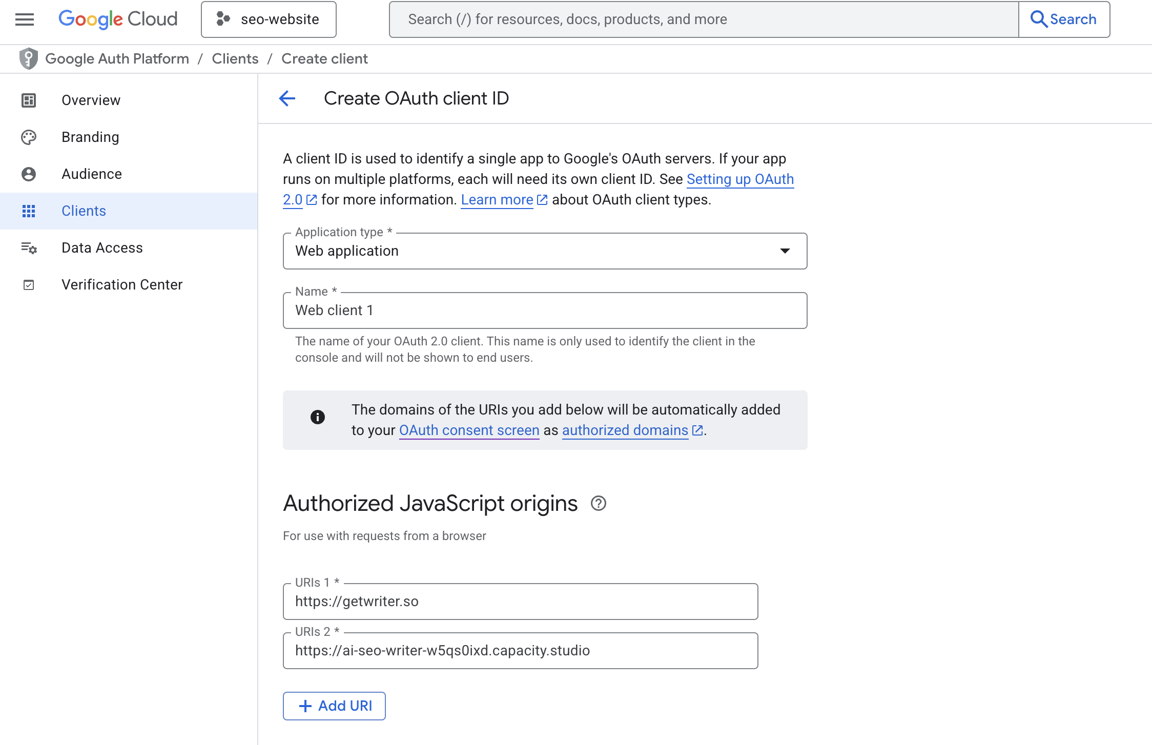Viewport: 1152px width, 745px height.
Task: Open the Verification Center sidebar item
Action: coord(129,285)
